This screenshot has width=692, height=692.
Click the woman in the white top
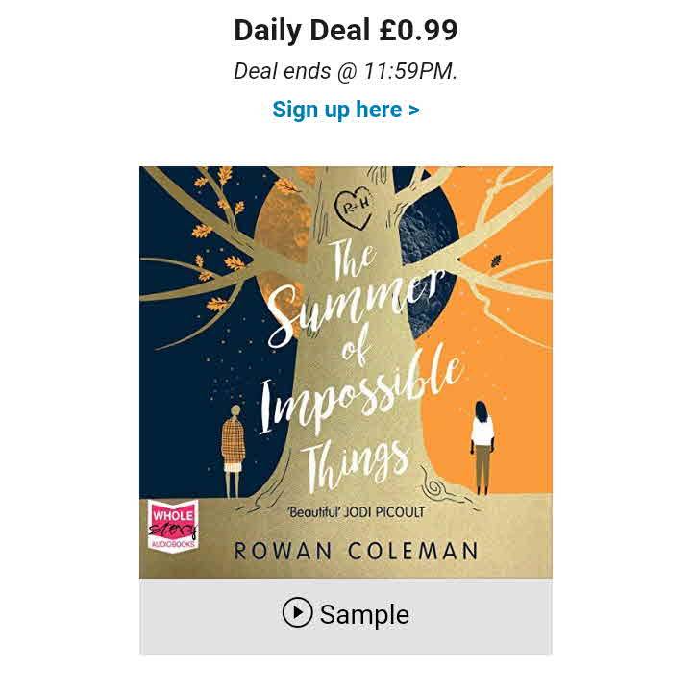pos(482,447)
